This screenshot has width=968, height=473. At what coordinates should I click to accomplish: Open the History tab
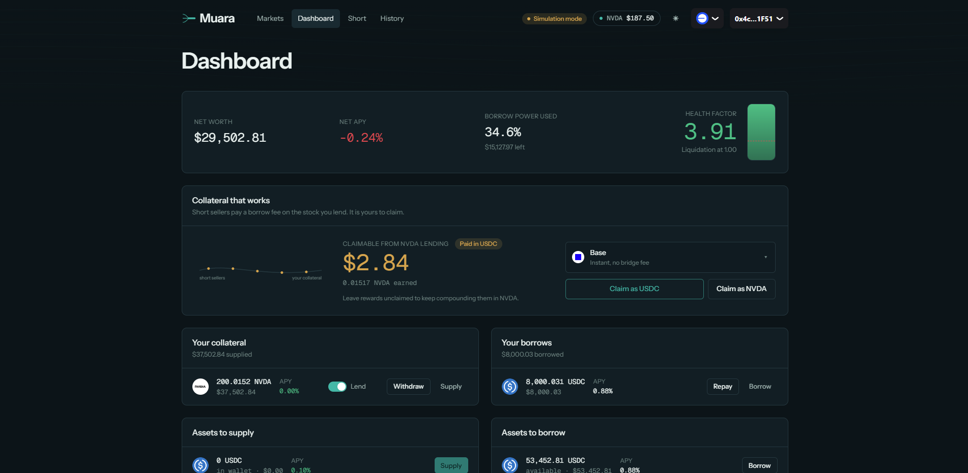click(x=392, y=18)
